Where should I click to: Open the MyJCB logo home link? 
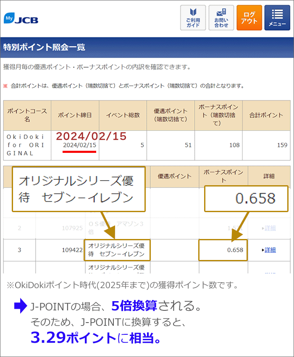21,18
